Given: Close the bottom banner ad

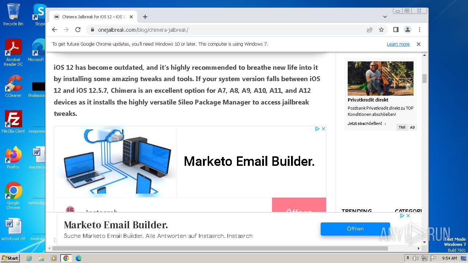Looking at the screenshot, I should coord(408,216).
